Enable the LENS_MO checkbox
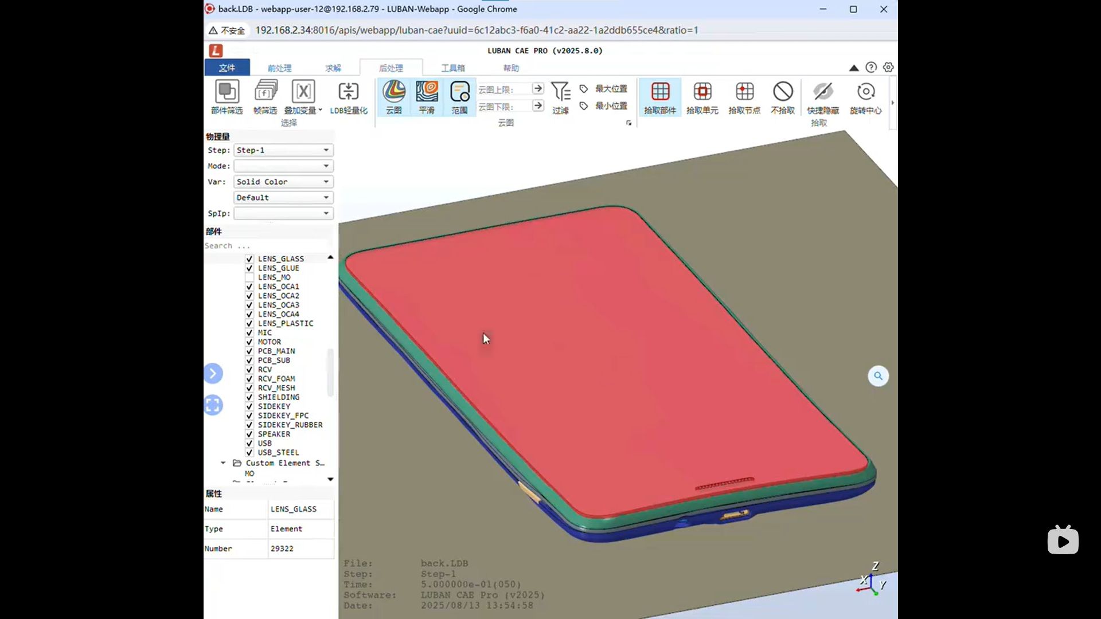 coord(249,277)
